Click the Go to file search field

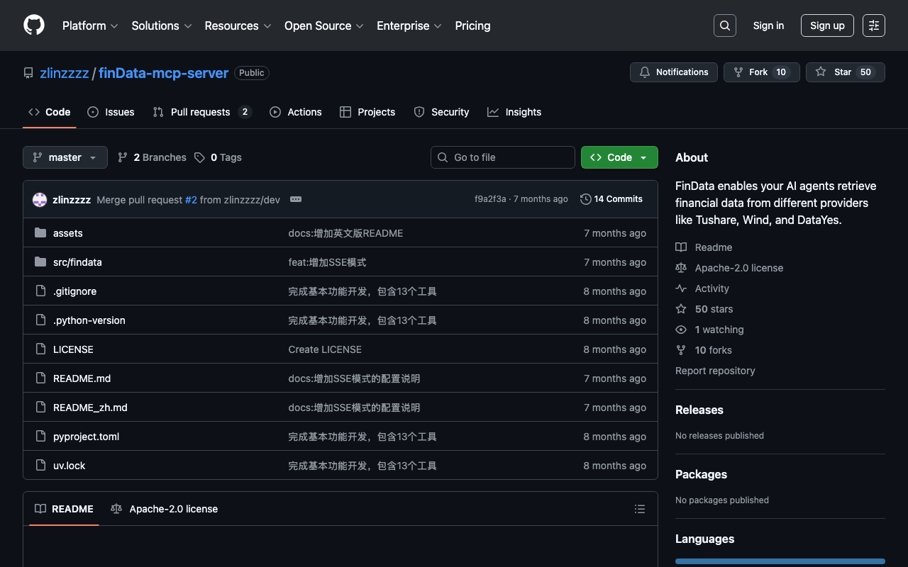tap(503, 157)
